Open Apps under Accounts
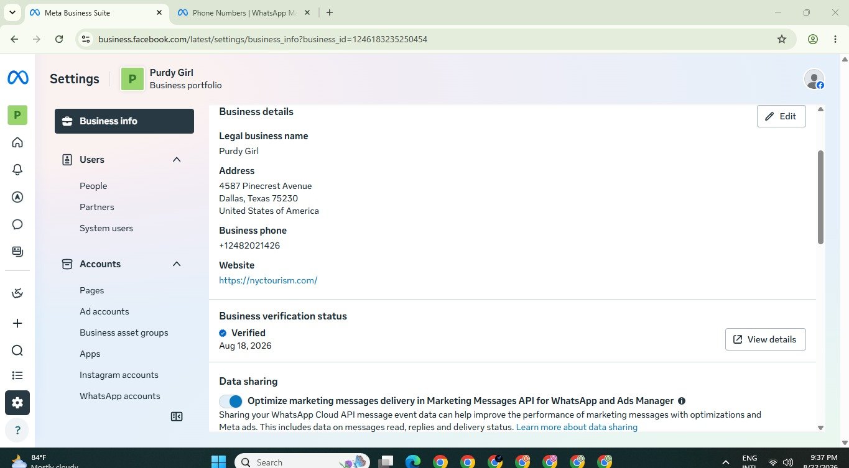 (90, 354)
